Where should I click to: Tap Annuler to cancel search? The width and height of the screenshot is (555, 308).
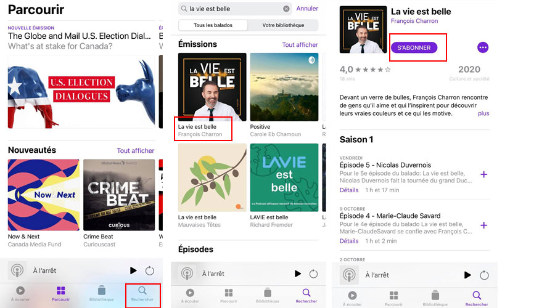click(x=307, y=9)
